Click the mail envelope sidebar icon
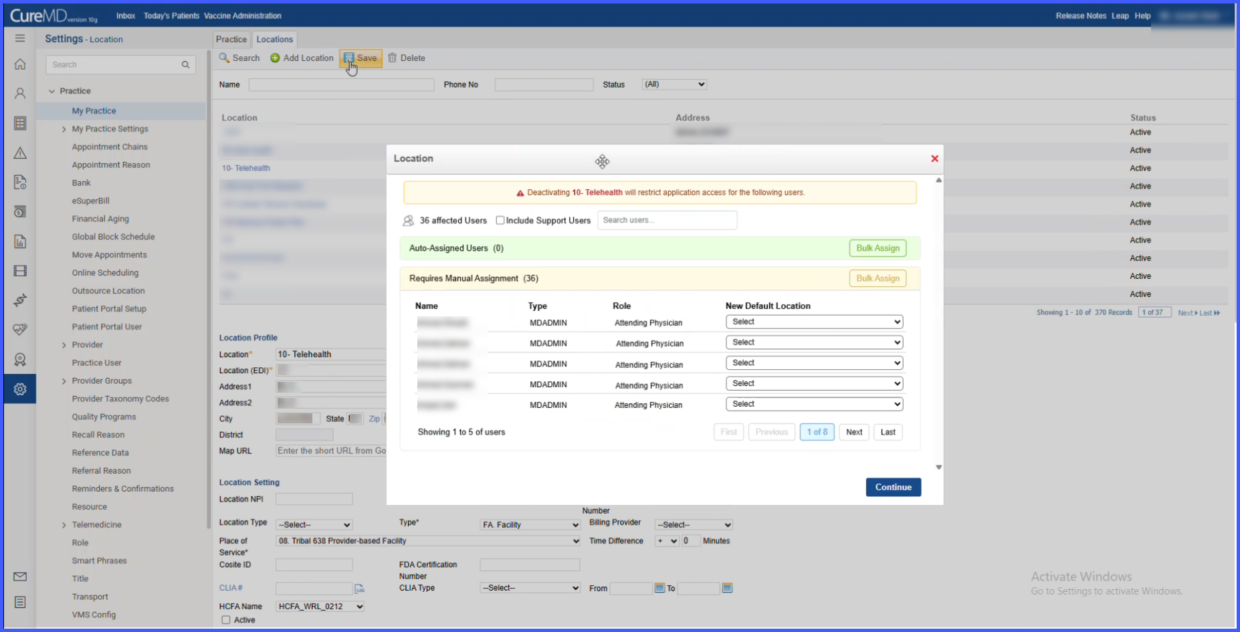Image resolution: width=1240 pixels, height=632 pixels. coord(20,576)
